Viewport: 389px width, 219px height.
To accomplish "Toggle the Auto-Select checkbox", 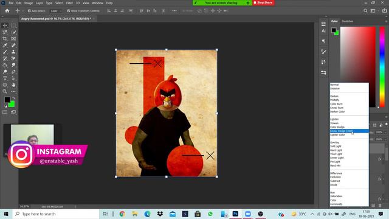I will 29,11.
